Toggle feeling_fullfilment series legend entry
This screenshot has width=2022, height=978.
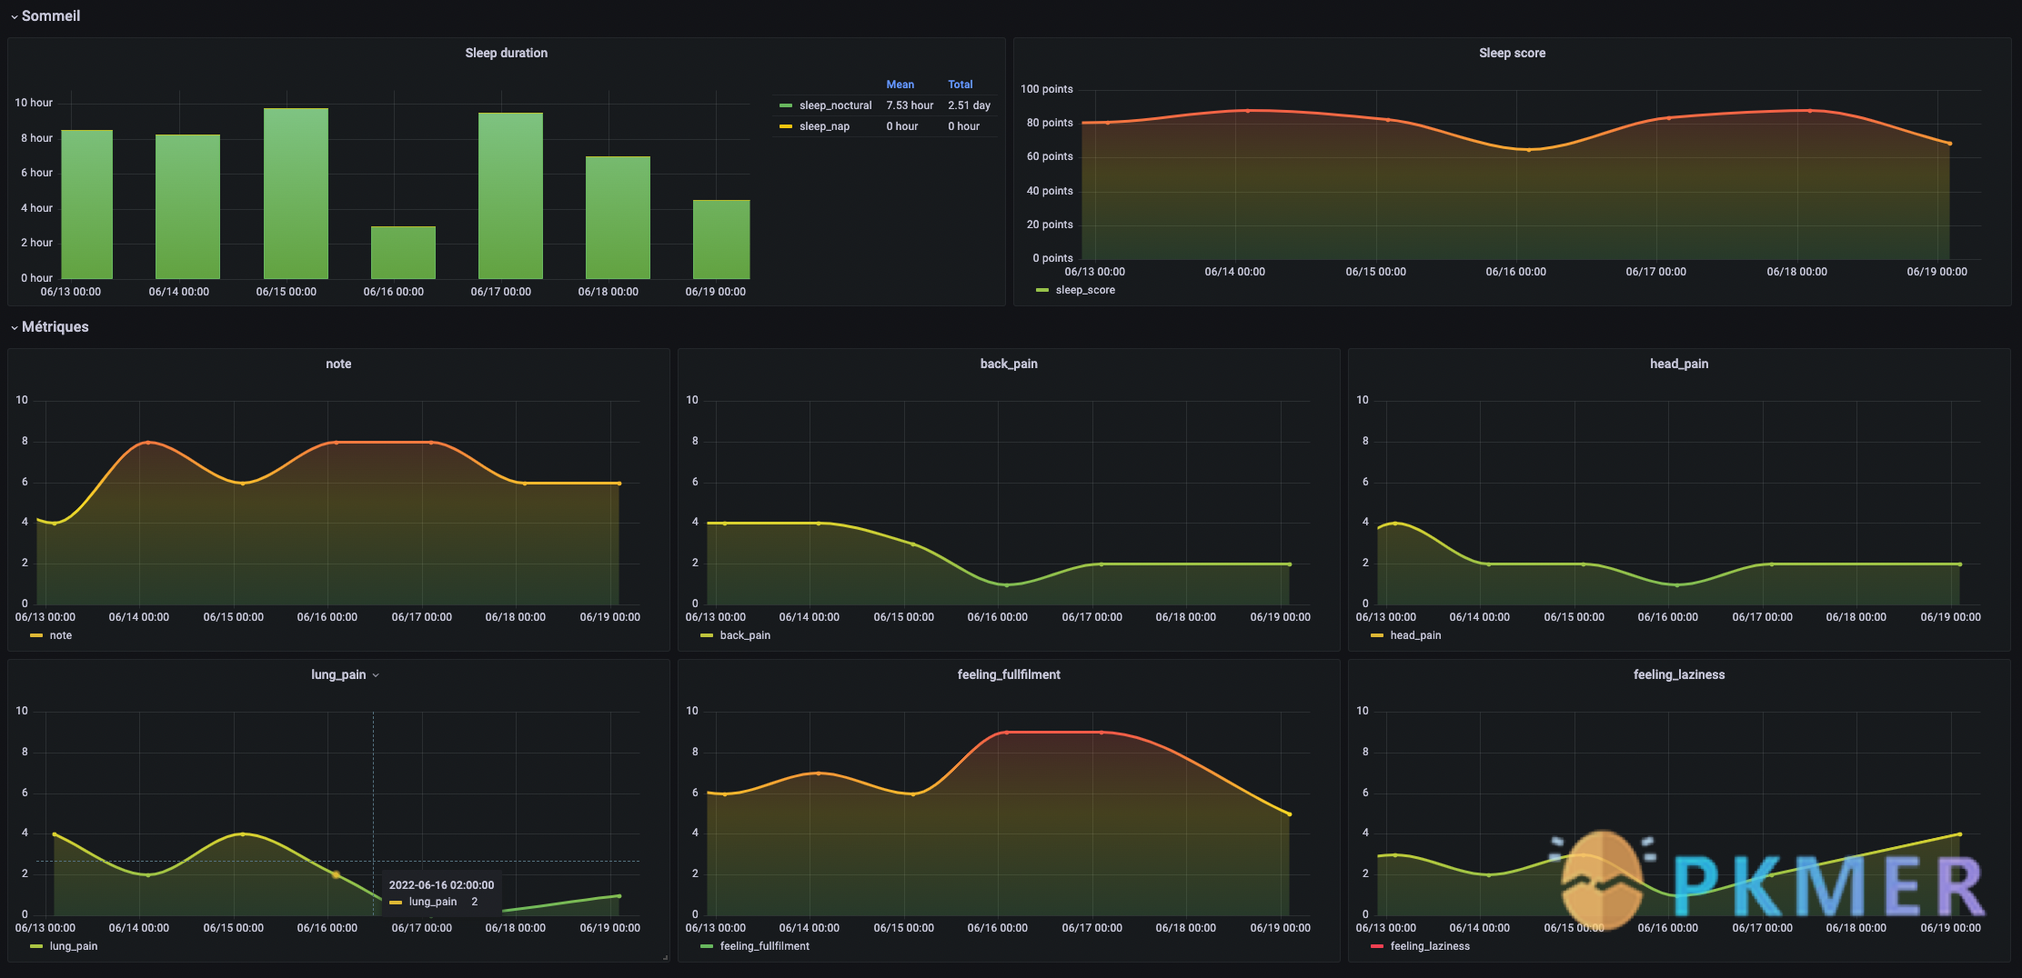pyautogui.click(x=764, y=946)
